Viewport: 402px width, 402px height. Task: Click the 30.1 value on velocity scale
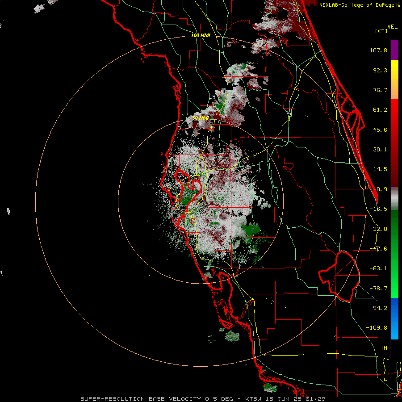point(380,150)
